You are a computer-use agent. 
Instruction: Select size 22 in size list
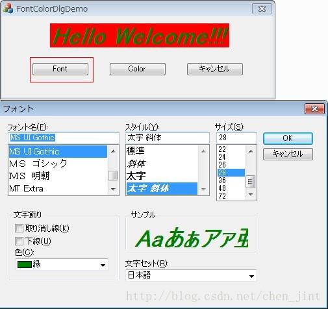point(231,149)
